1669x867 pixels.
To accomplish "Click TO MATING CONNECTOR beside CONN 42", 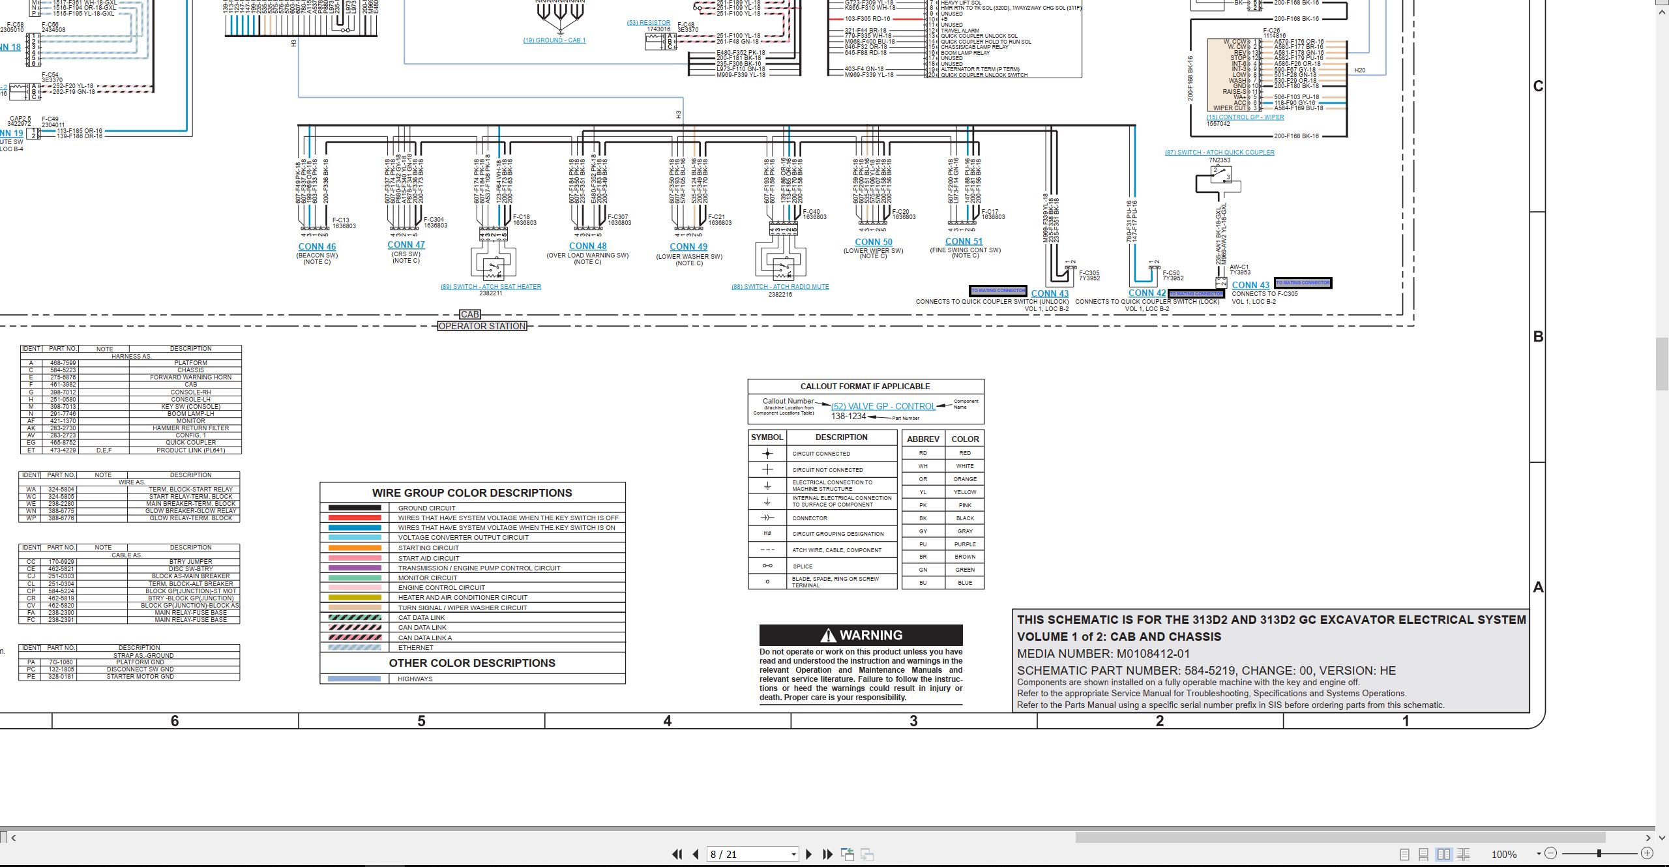I will coord(1196,293).
